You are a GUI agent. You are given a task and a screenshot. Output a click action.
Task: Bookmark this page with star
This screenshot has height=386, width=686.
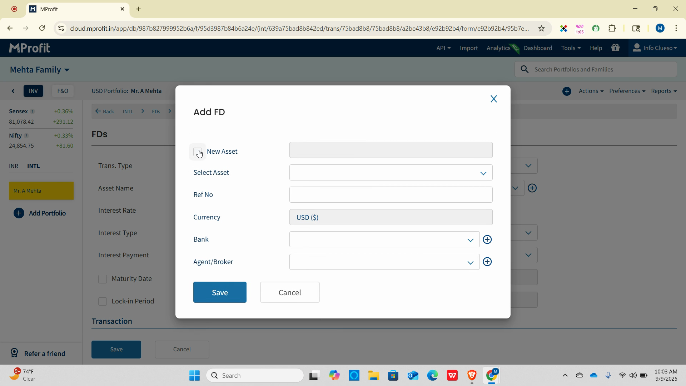(x=541, y=28)
